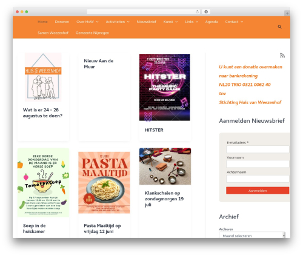This screenshot has height=256, width=303.
Task: Open a new browser tab with plus button
Action: click(x=287, y=13)
